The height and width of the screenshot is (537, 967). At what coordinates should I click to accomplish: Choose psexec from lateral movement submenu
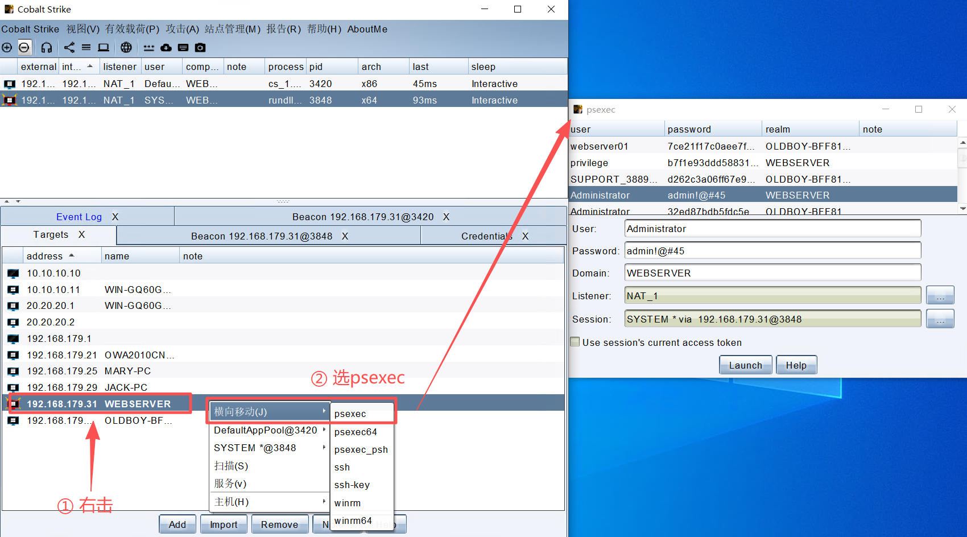(362, 414)
